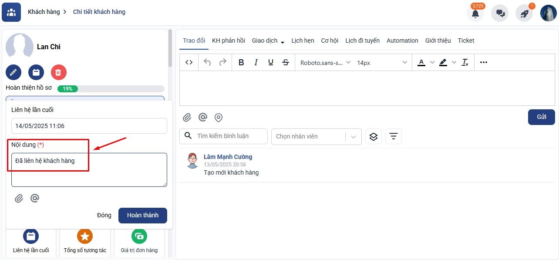Click the layers icon beside employee filter

[x=374, y=136]
